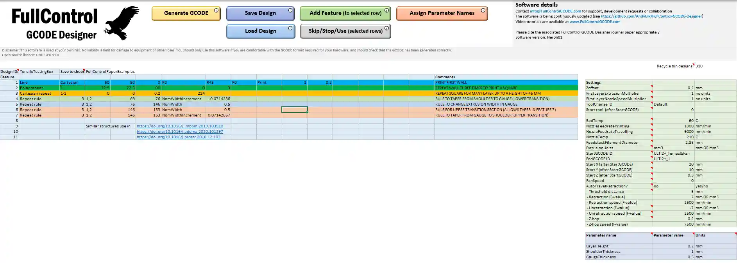Select the 224 value in Cartesian repeat row
Viewport: 737px width, 263px height.
(183, 94)
